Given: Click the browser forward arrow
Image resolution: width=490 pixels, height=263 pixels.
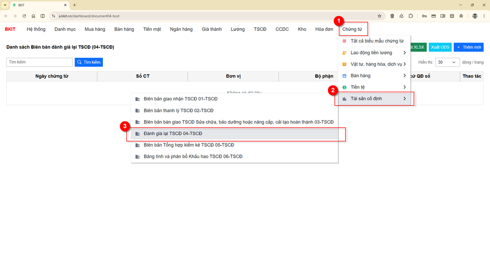Looking at the screenshot, I should pyautogui.click(x=15, y=16).
